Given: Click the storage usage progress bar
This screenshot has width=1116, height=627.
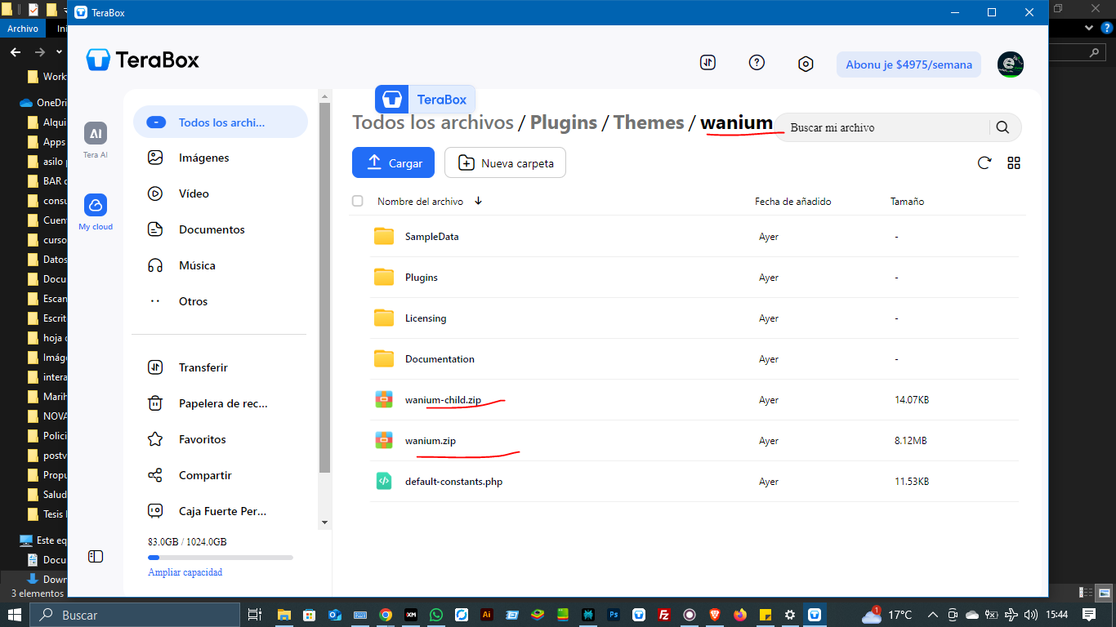Looking at the screenshot, I should (x=220, y=558).
